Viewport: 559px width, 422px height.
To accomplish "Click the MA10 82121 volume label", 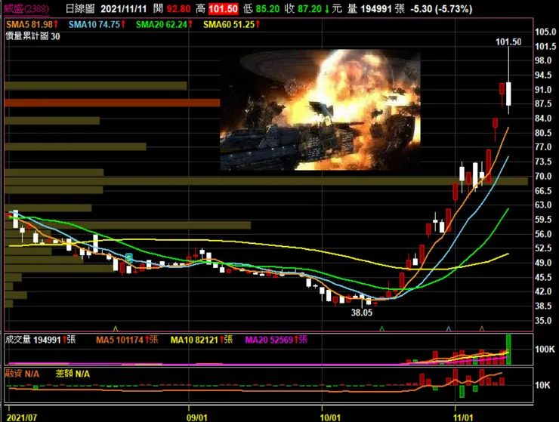I will [x=202, y=340].
